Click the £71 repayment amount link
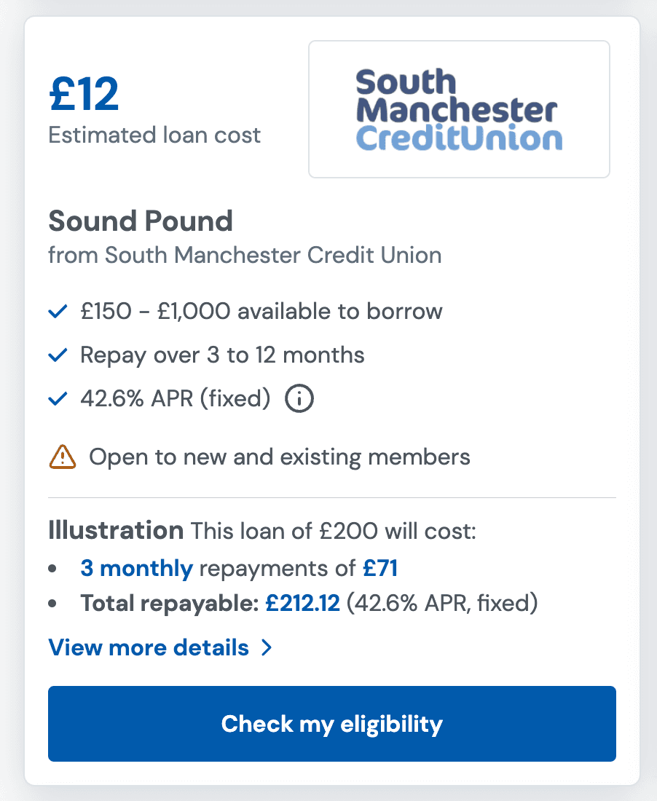This screenshot has width=657, height=801. 379,568
